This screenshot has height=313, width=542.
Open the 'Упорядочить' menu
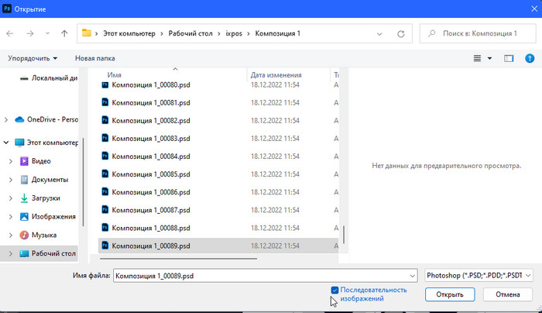coord(33,58)
